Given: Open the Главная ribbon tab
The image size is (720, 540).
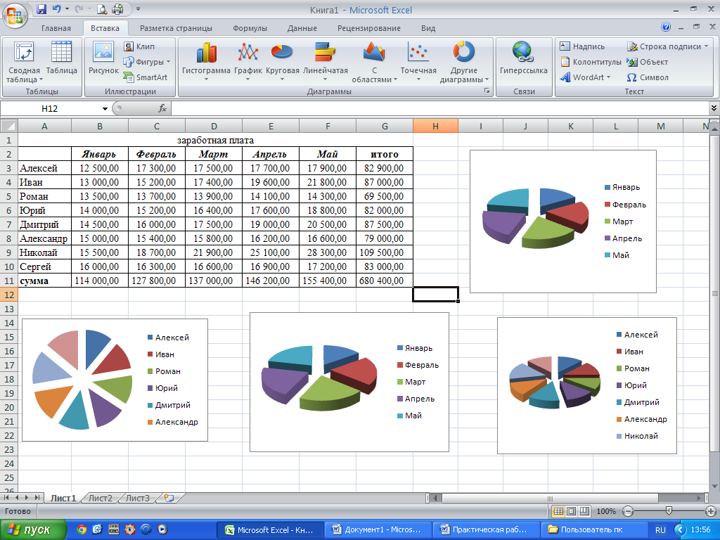Looking at the screenshot, I should click(56, 28).
